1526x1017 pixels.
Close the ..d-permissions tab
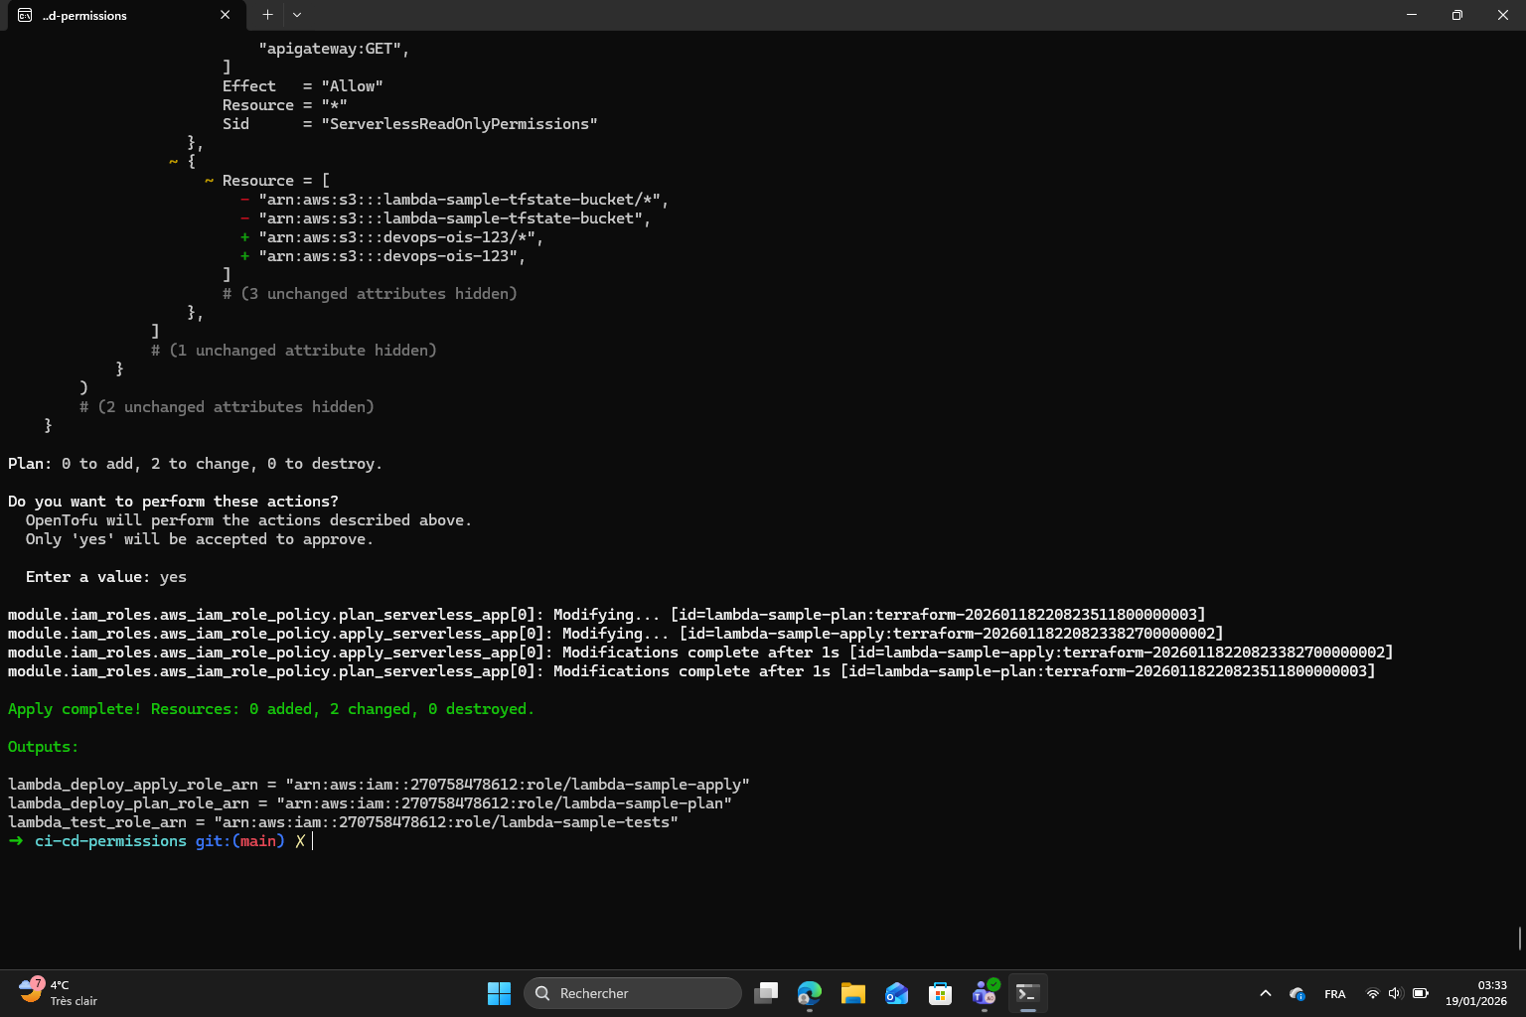click(x=225, y=15)
